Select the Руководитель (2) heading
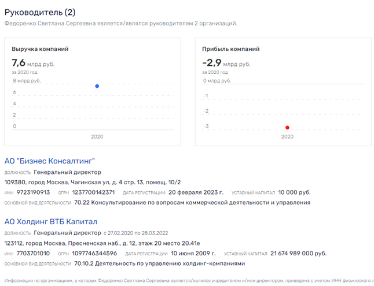 pyautogui.click(x=40, y=12)
